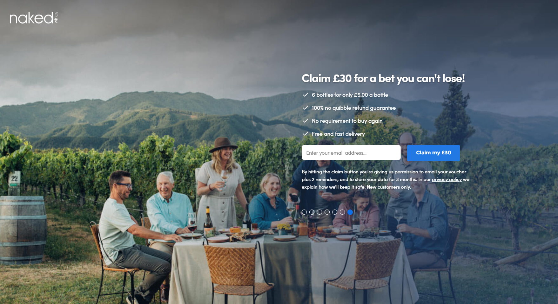Click checkmark beside Free and fast delivery
The height and width of the screenshot is (304, 558).
pyautogui.click(x=306, y=134)
